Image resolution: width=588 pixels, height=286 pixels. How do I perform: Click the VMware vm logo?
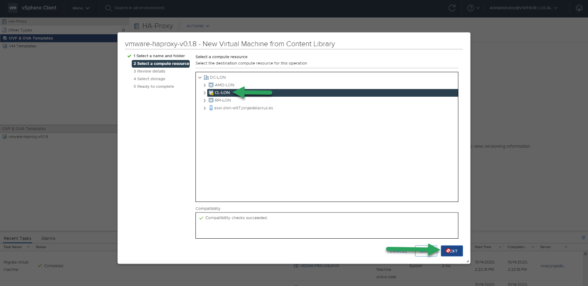tap(13, 8)
